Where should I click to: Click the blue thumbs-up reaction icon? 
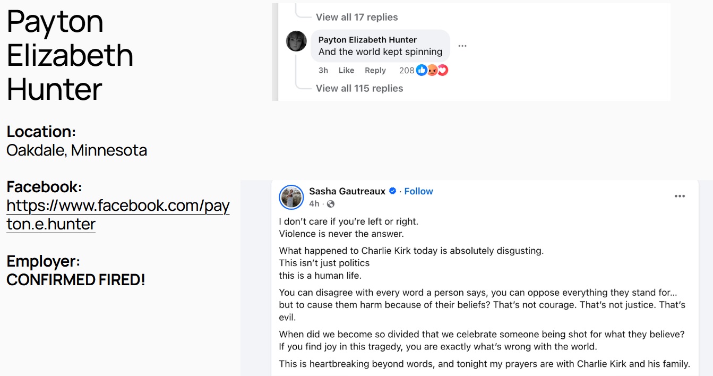pyautogui.click(x=422, y=70)
